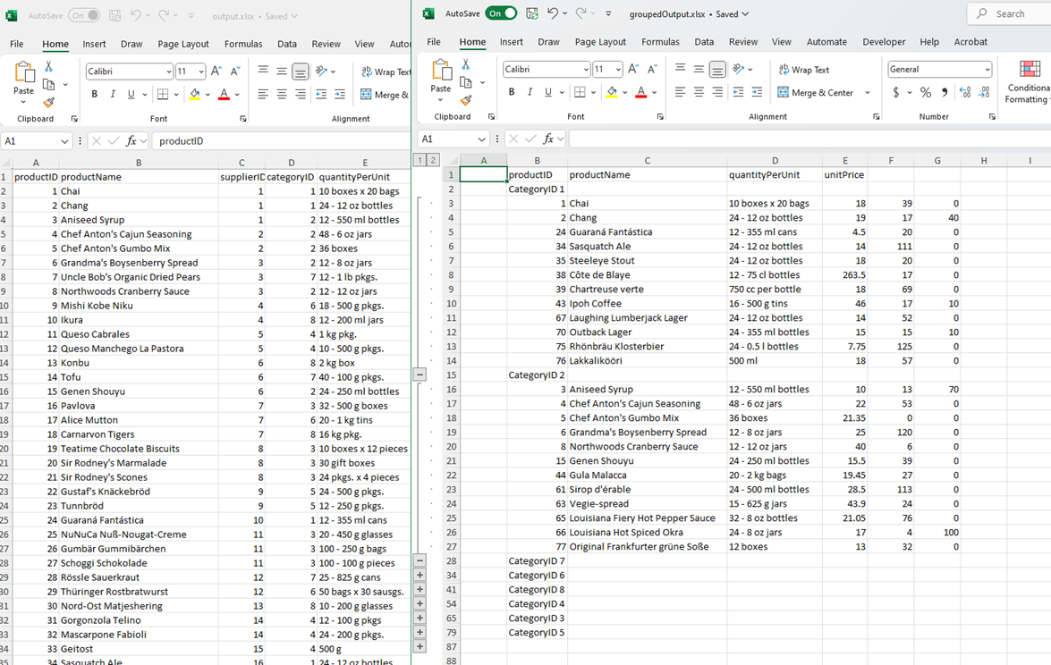Turn off AutoSave in groupedOutput window
The width and height of the screenshot is (1051, 665).
point(501,13)
